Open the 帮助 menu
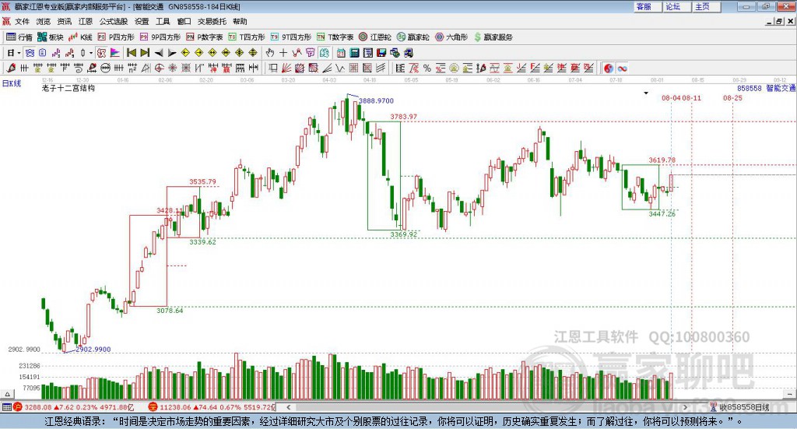The image size is (797, 429). click(240, 21)
